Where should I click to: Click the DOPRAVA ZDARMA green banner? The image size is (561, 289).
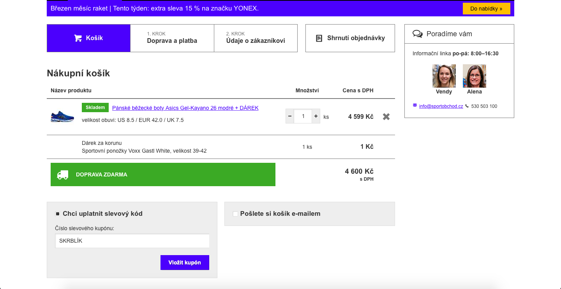tap(163, 174)
